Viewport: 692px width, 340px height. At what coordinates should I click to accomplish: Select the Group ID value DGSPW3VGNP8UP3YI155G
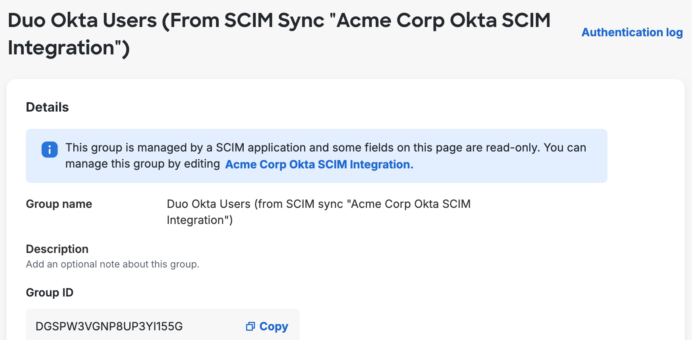click(109, 326)
